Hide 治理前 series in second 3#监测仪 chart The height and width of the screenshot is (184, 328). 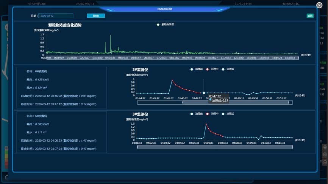click(x=196, y=114)
